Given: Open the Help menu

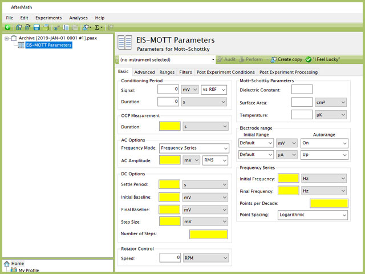Looking at the screenshot, I should tap(100, 18).
